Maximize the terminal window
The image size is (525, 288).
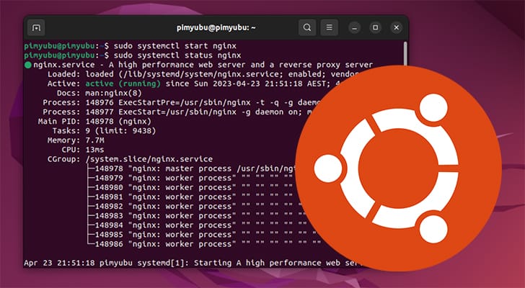pyautogui.click(x=375, y=28)
